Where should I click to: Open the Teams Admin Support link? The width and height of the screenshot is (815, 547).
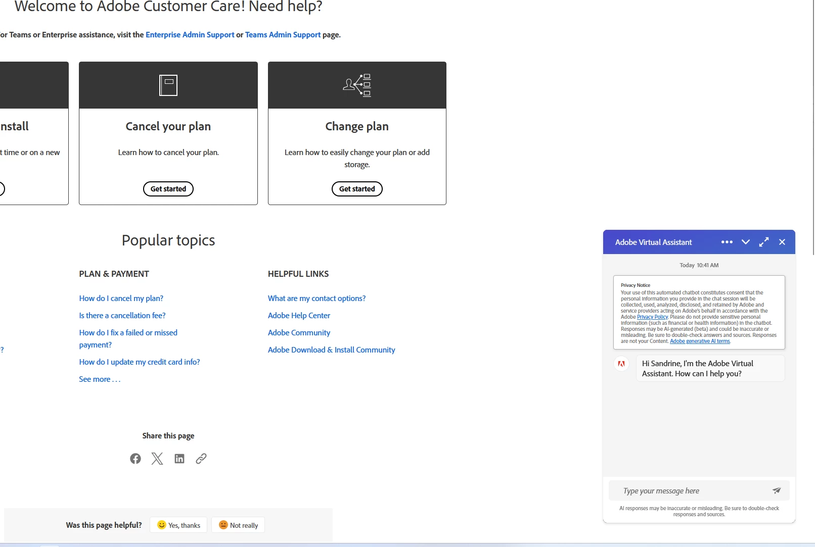click(283, 35)
